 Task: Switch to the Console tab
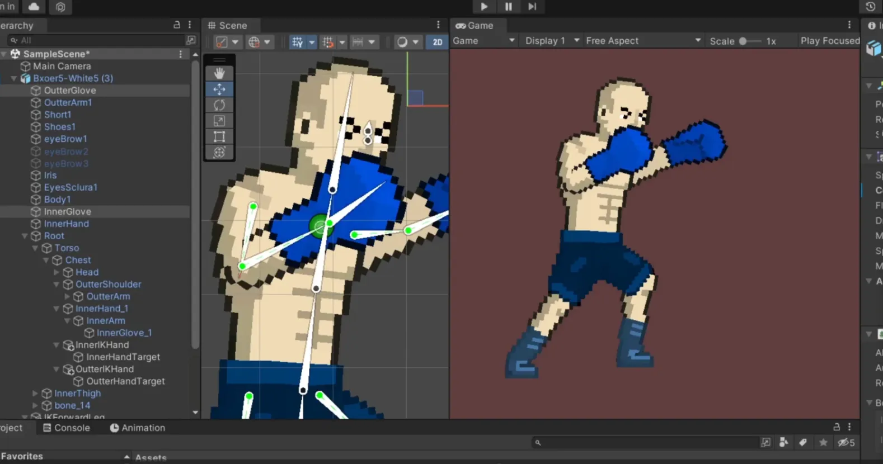click(67, 428)
